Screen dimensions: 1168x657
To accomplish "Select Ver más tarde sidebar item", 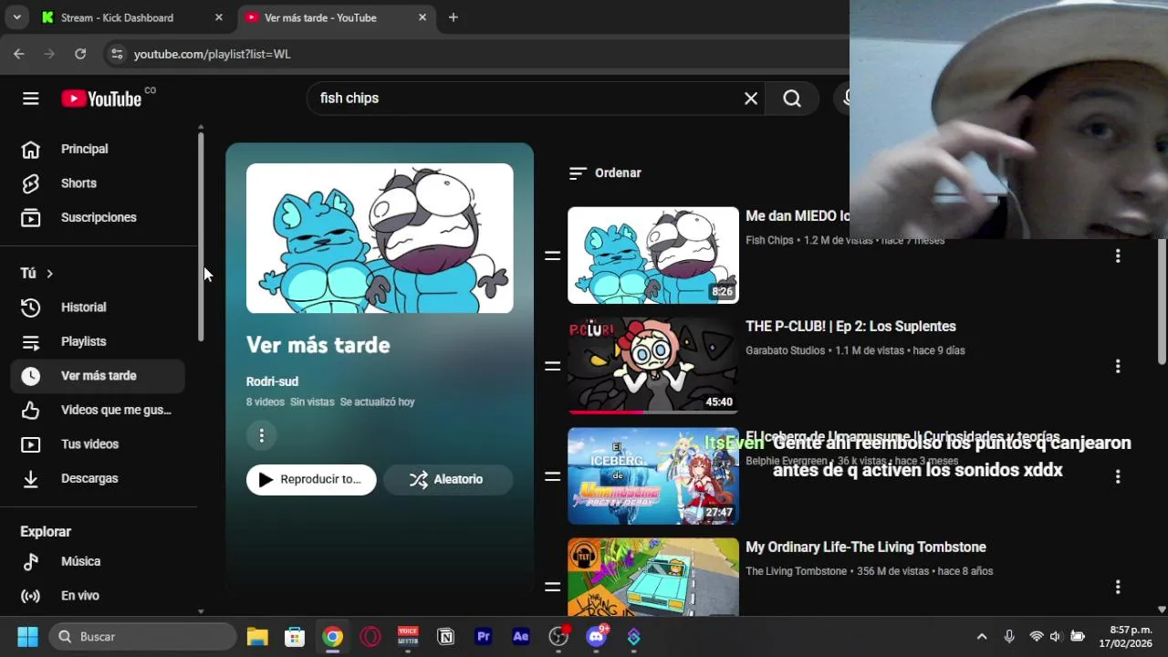I will [98, 376].
